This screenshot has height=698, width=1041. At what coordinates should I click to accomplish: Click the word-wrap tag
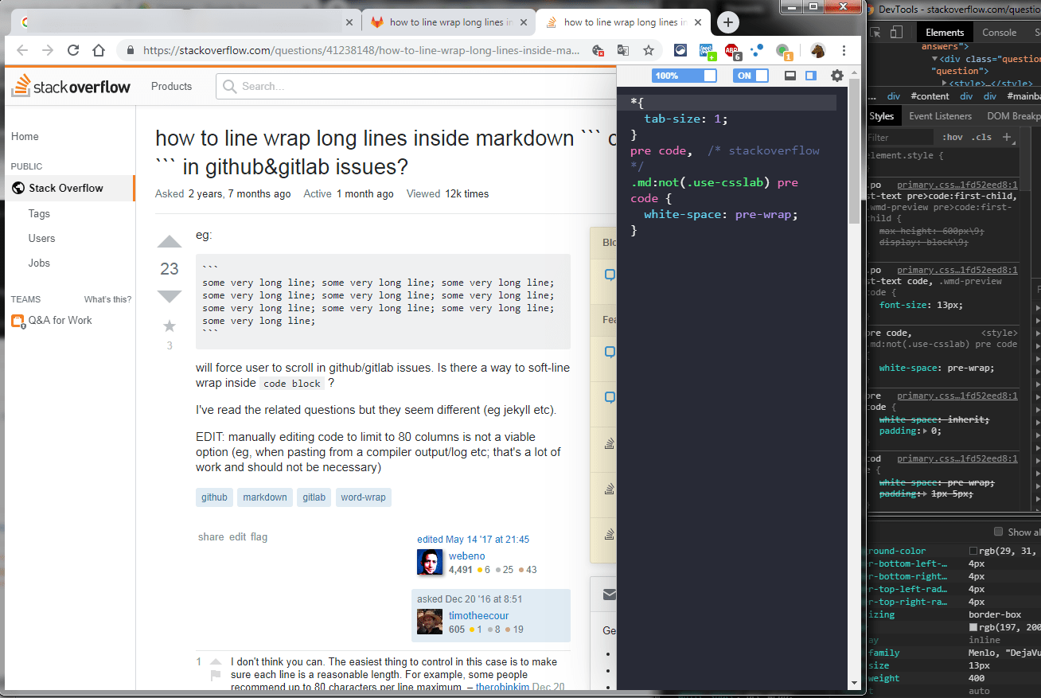363,497
